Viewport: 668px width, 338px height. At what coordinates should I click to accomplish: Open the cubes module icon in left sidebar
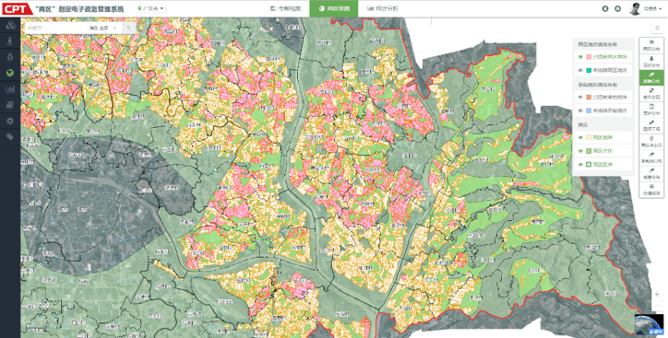[10, 26]
